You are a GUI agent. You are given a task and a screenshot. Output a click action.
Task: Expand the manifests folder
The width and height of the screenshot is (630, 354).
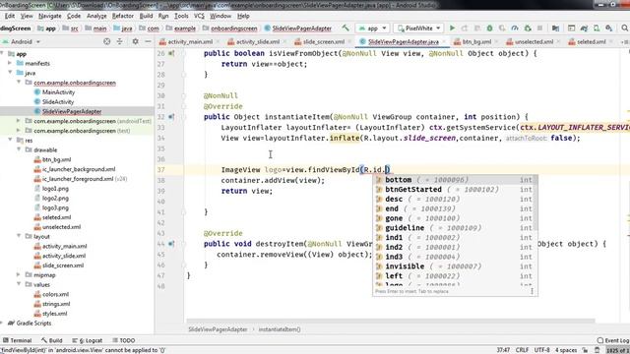pos(10,63)
